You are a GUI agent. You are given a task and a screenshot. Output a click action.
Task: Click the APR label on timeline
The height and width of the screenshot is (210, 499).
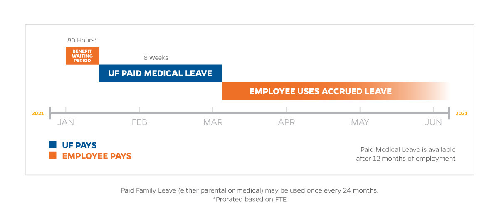click(287, 122)
